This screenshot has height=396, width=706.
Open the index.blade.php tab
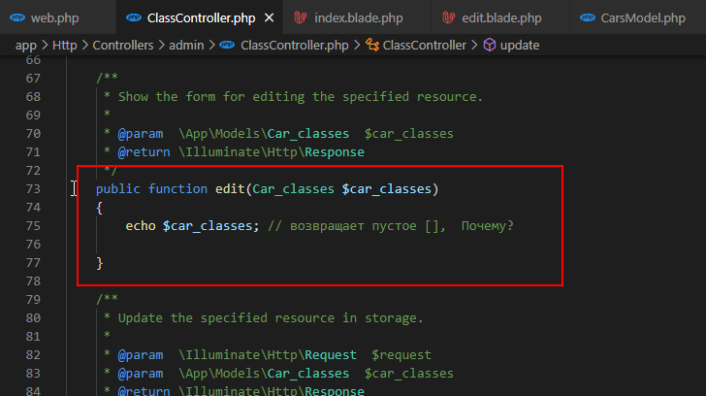pyautogui.click(x=357, y=18)
